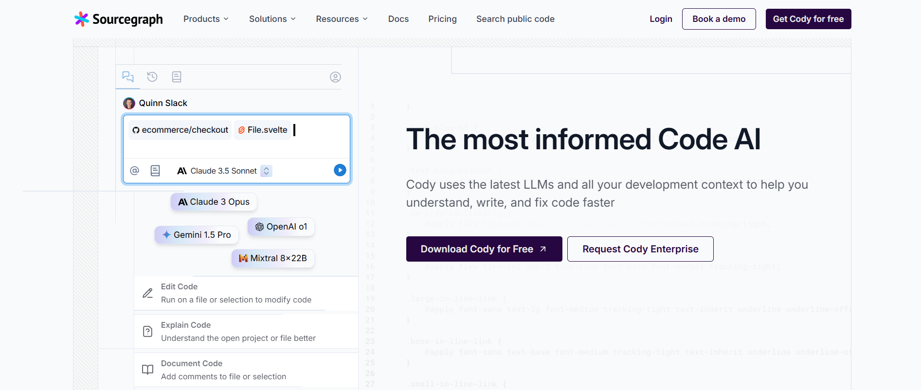
Task: Expand the Resources menu
Action: pos(342,19)
